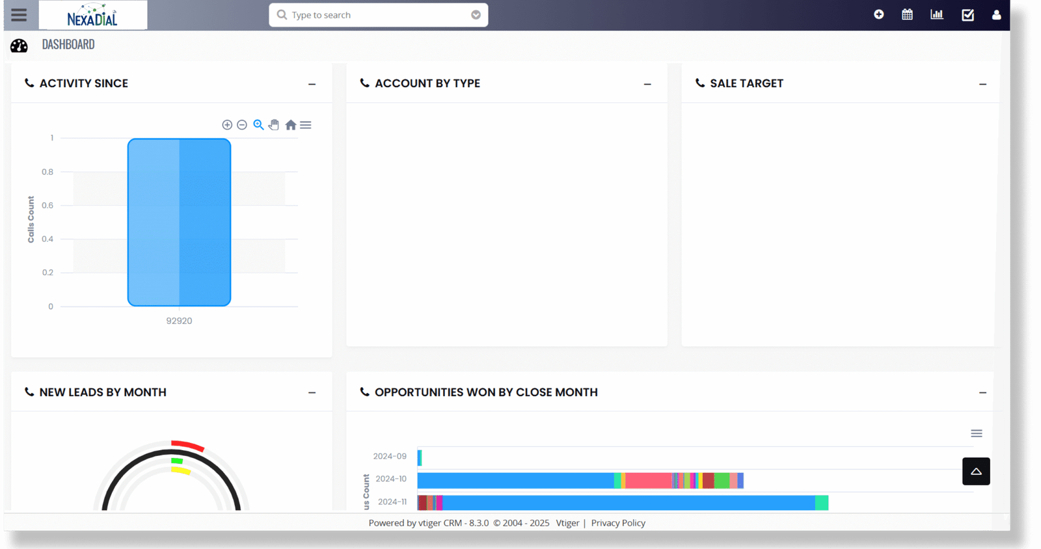The width and height of the screenshot is (1041, 549).
Task: Collapse the Activity Since widget
Action: [312, 84]
